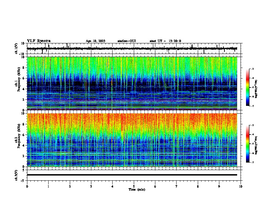Image resolution: width=271 pixels, height=209 pixels.
Task: Click the "-3" label on ch.1 colorbar
Action: point(252,69)
